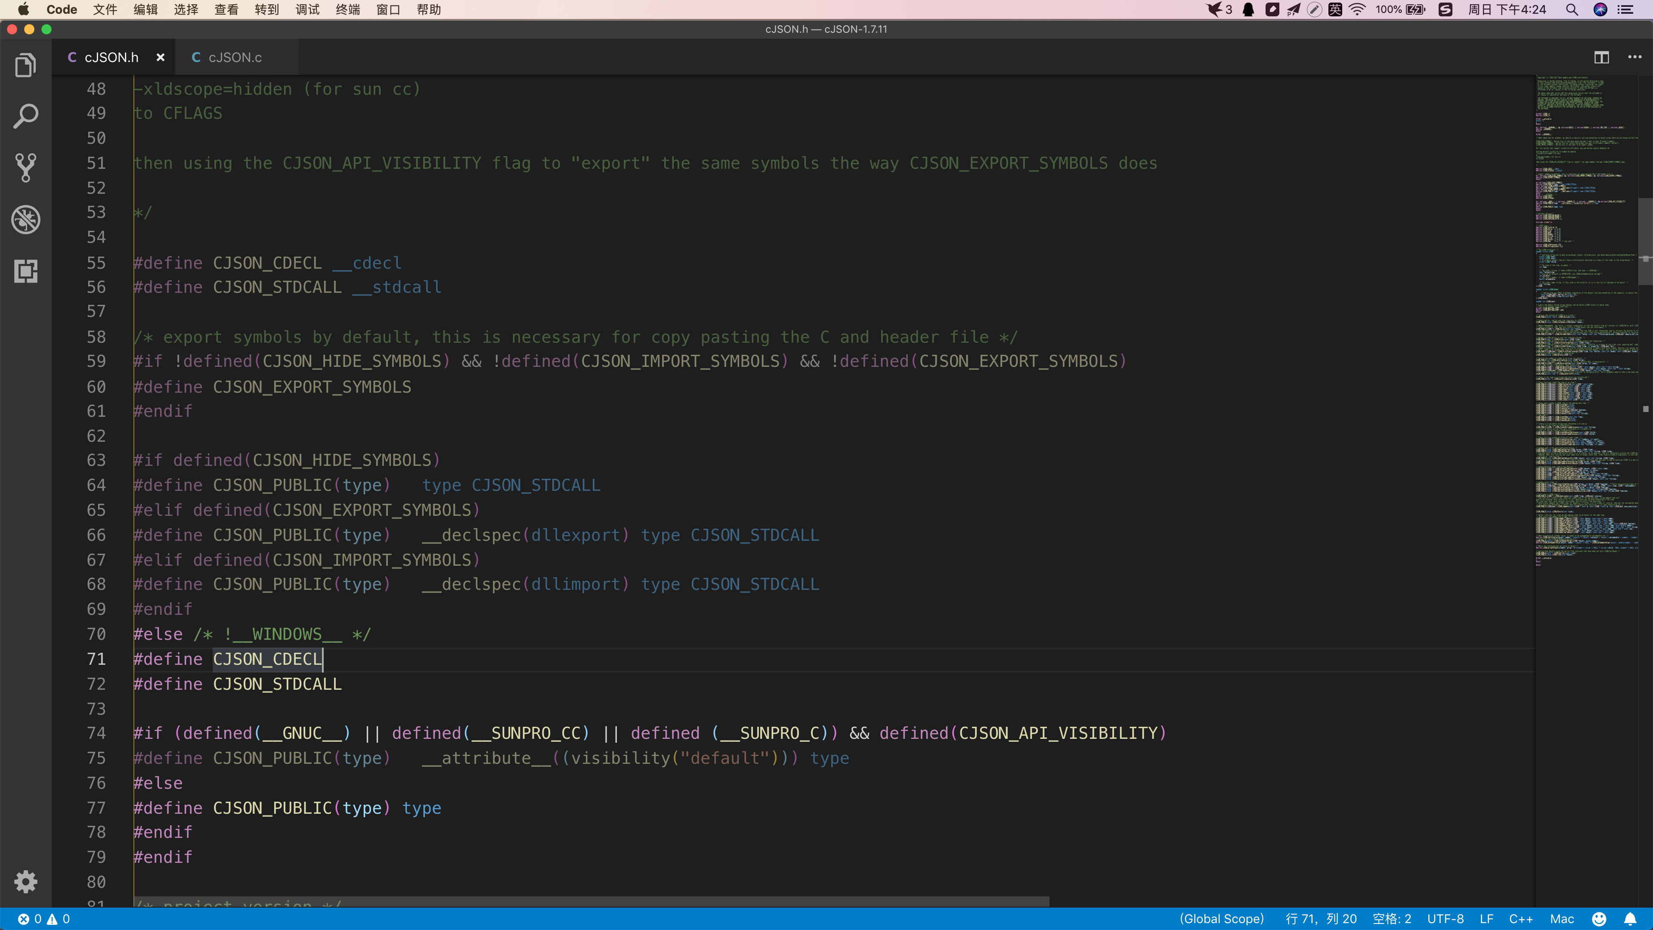The width and height of the screenshot is (1653, 930).
Task: Open the 调试 menu
Action: point(307,9)
